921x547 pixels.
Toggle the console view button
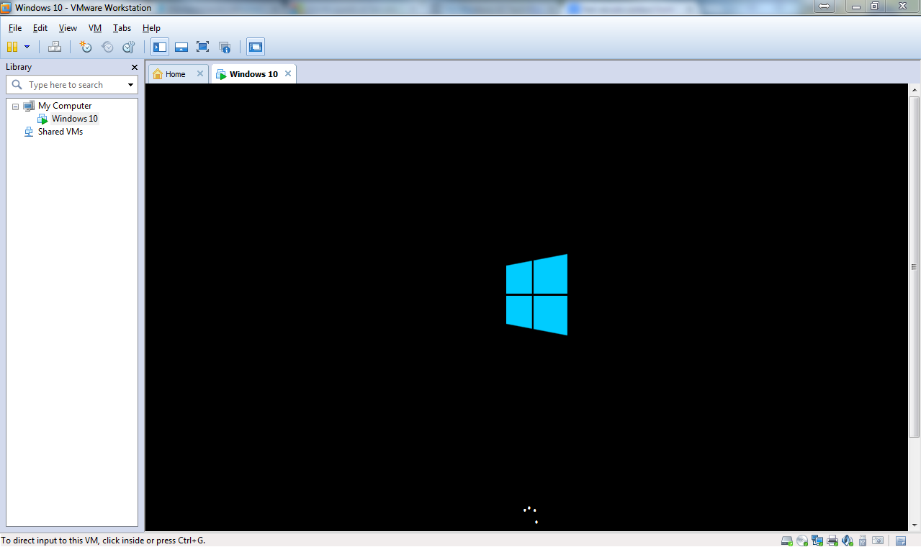(256, 47)
